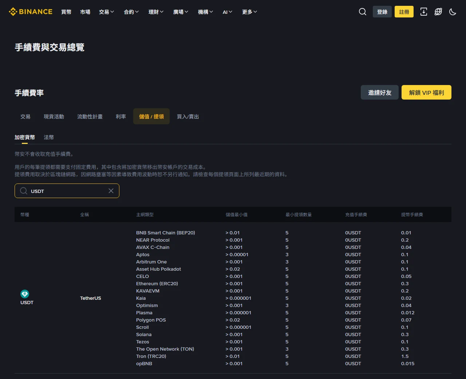
Task: Expand the 合約 dropdown menu
Action: tap(131, 12)
